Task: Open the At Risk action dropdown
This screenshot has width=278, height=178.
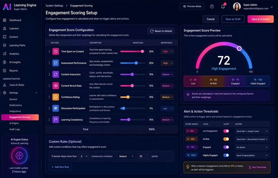Action: coord(252,139)
